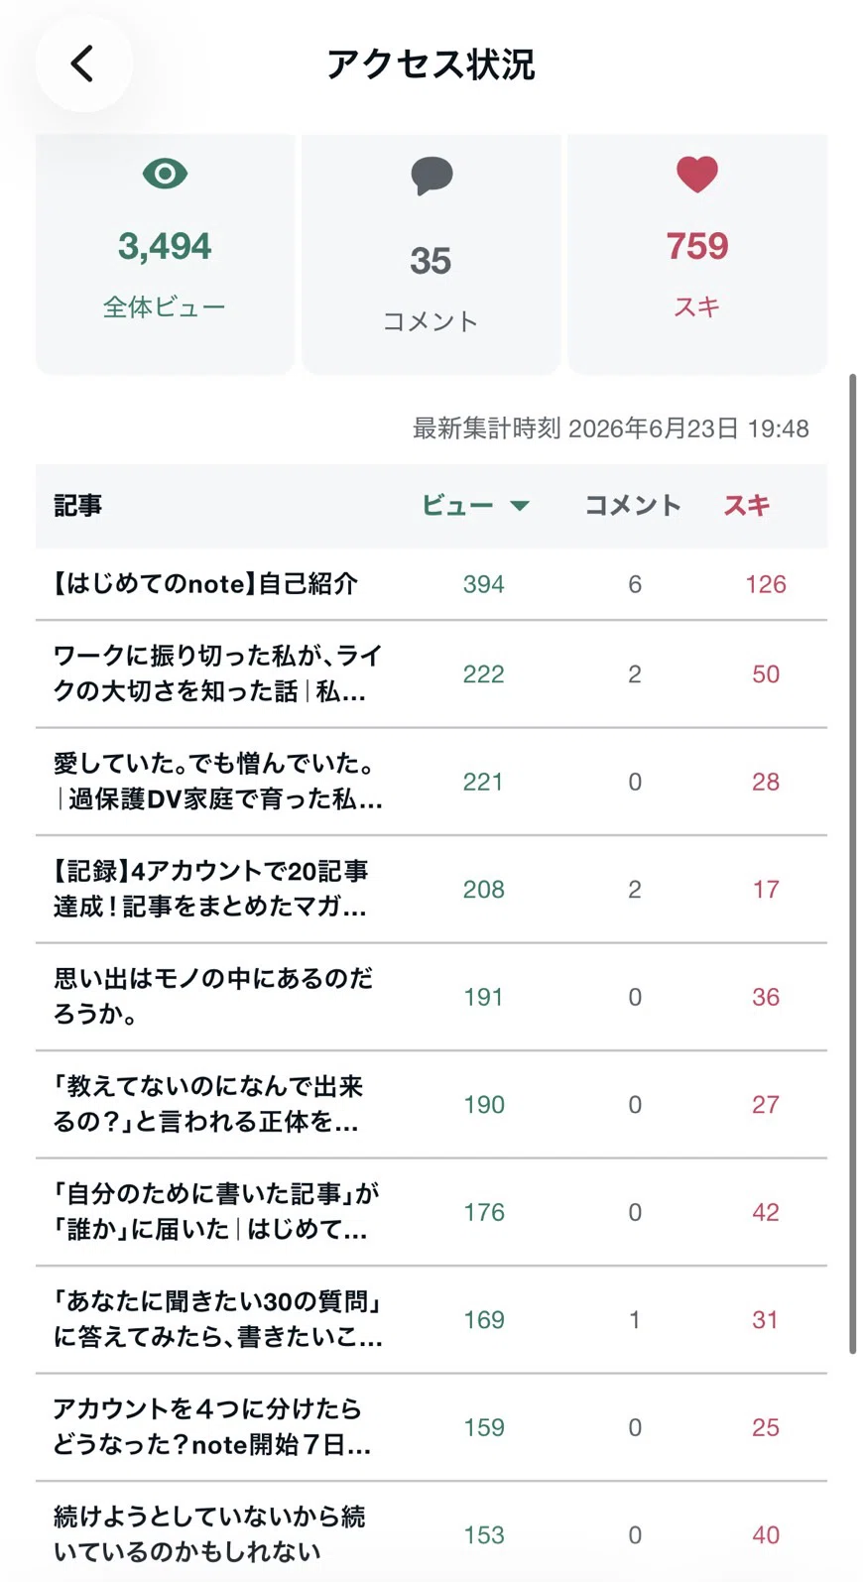Tap the red heart スキ icon
This screenshot has height=1582, width=863.
point(697,176)
